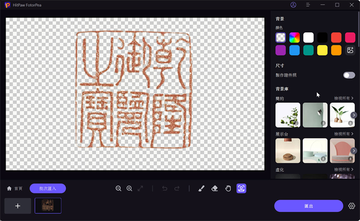The height and width of the screenshot is (221, 360).
Task: Choose the teal green background color
Action: pos(309,50)
